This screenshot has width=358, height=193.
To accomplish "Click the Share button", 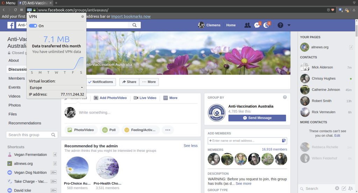I will tap(129, 82).
